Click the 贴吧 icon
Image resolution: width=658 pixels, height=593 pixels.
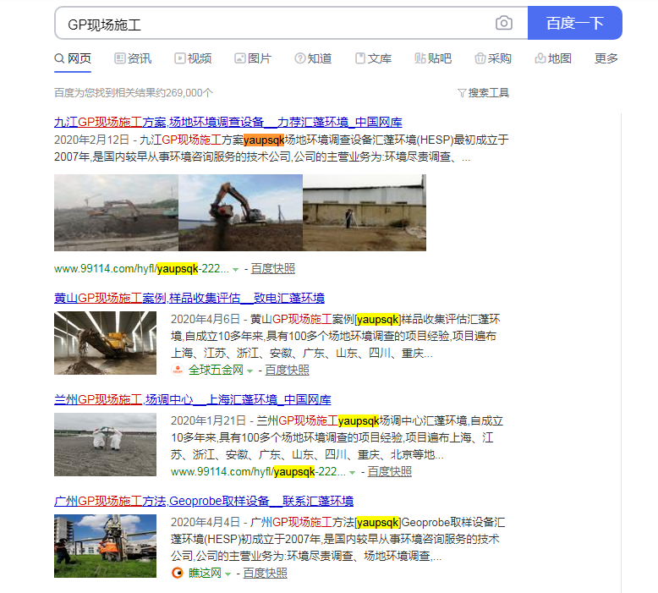[420, 58]
